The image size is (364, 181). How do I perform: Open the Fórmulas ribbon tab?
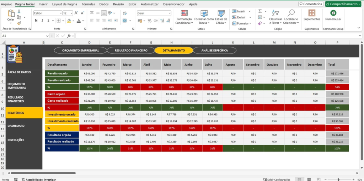[88, 4]
